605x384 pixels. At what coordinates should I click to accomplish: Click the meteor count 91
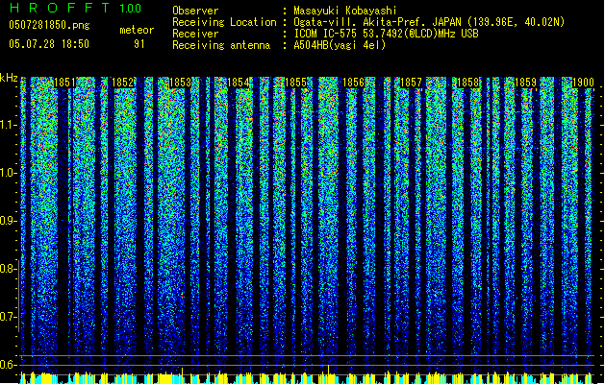[x=139, y=44]
